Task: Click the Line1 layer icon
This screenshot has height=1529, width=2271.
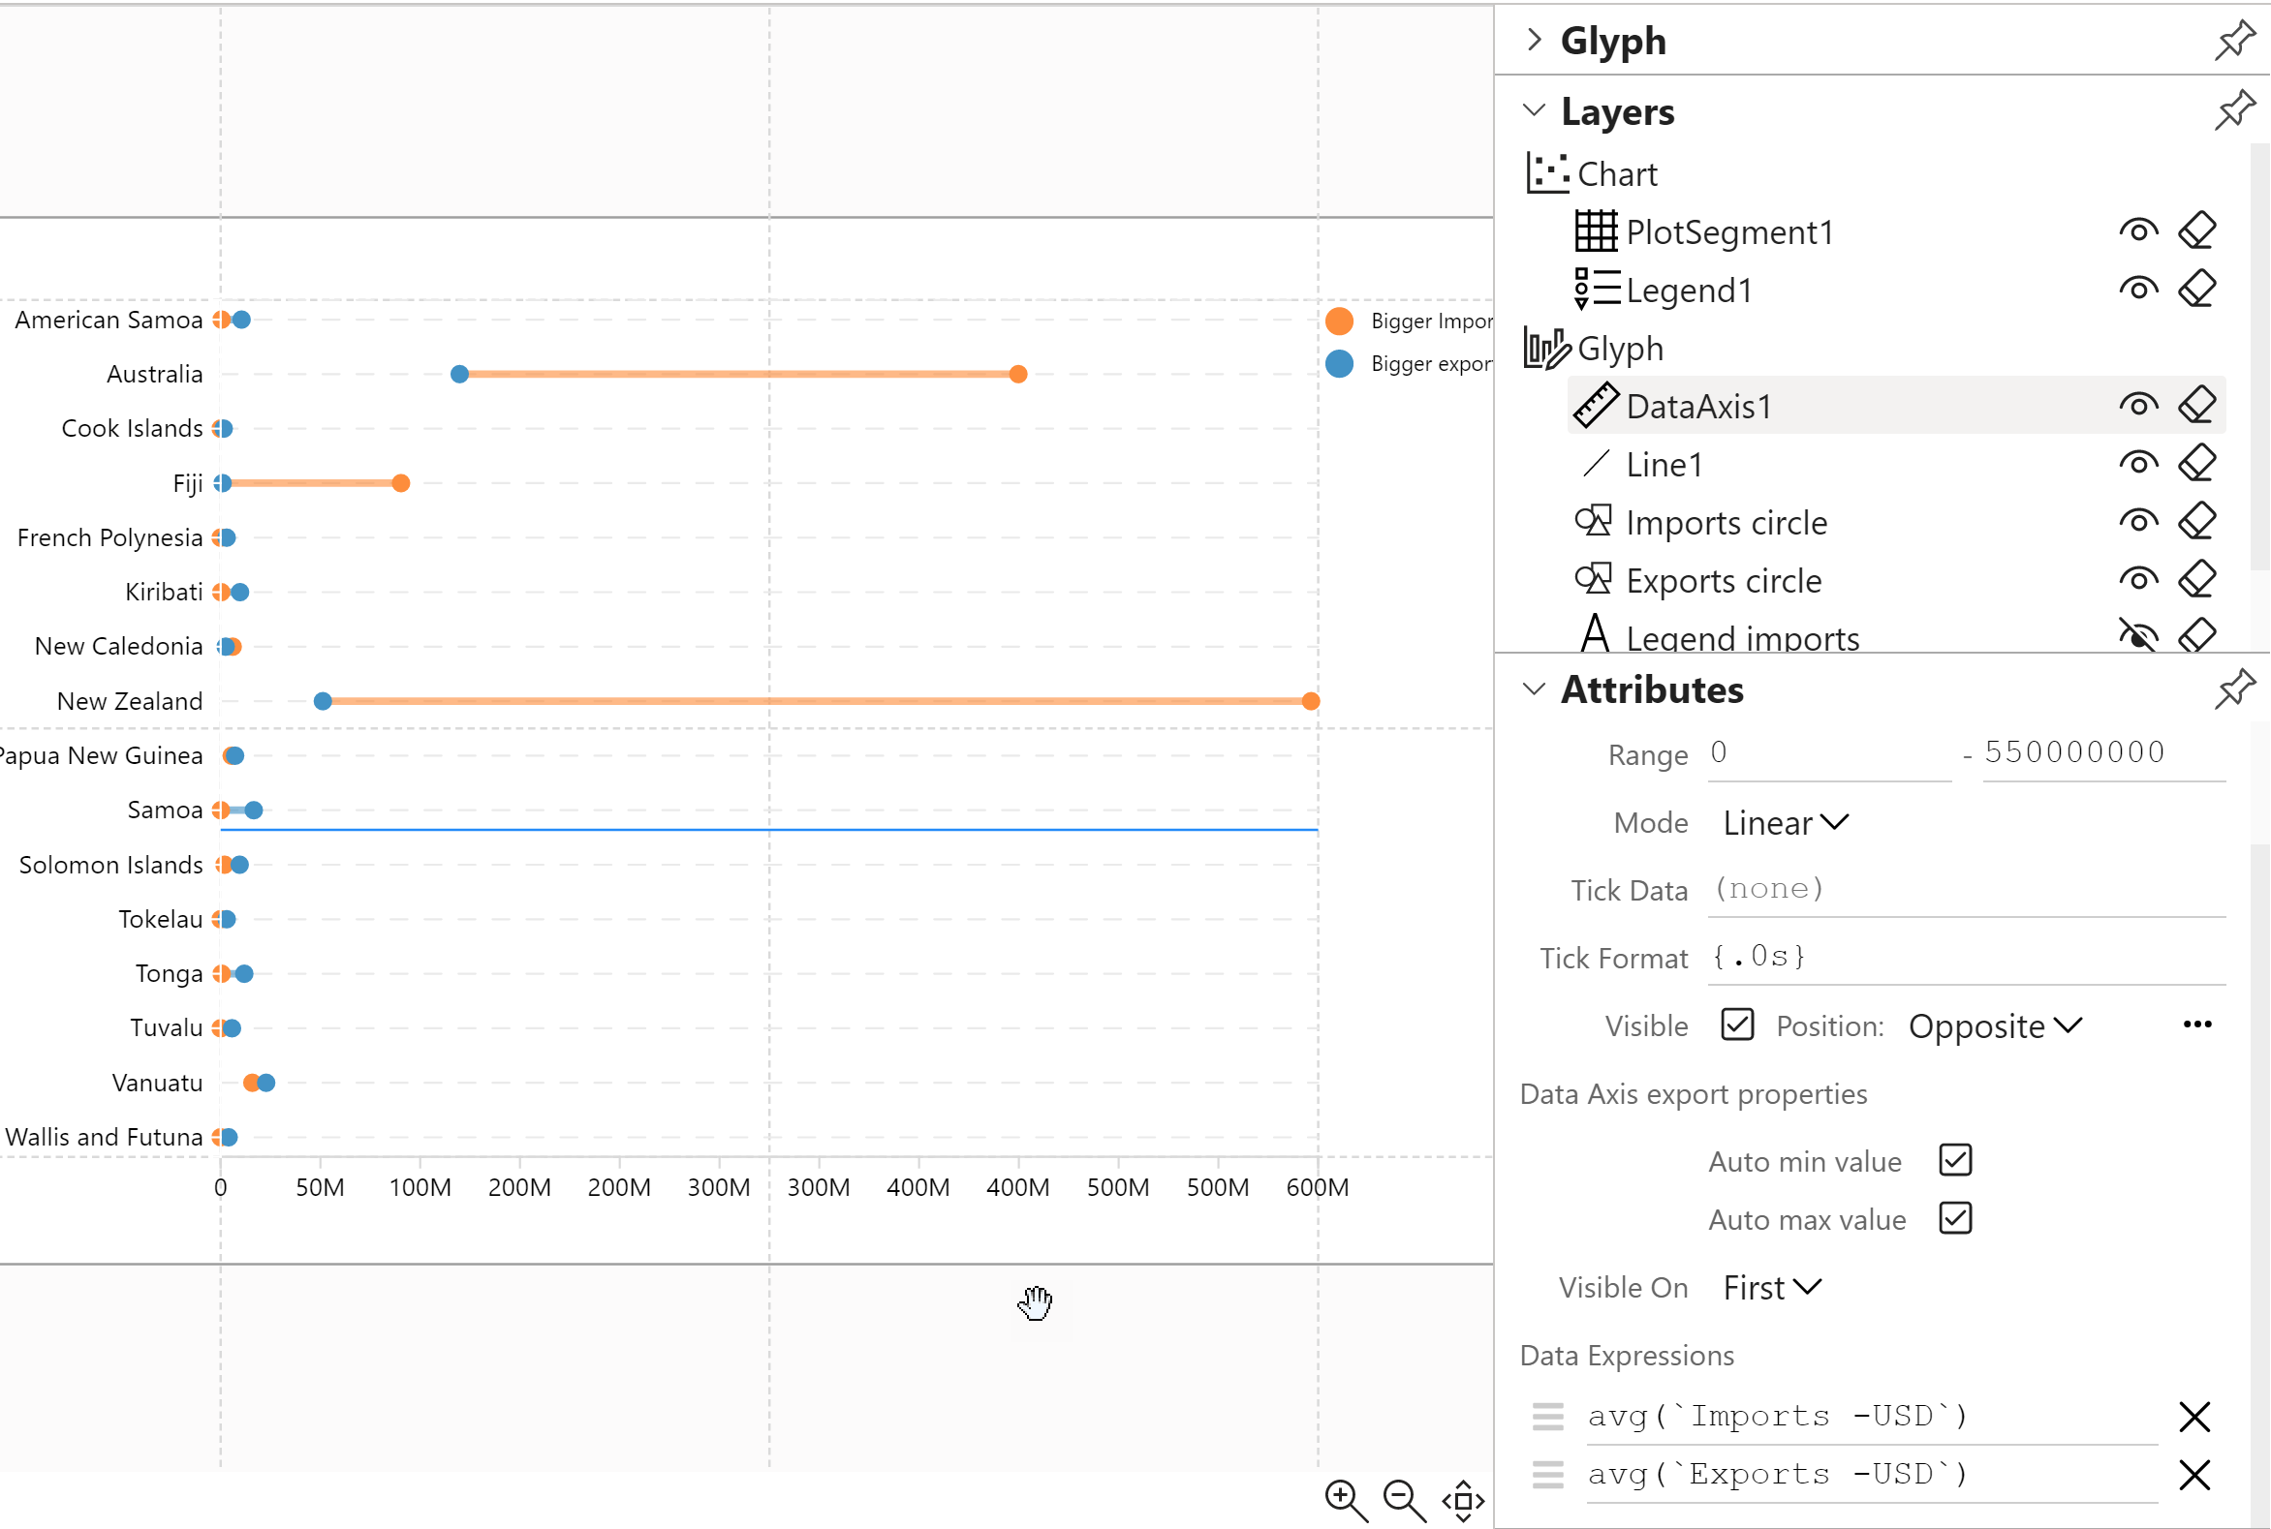Action: (1597, 464)
